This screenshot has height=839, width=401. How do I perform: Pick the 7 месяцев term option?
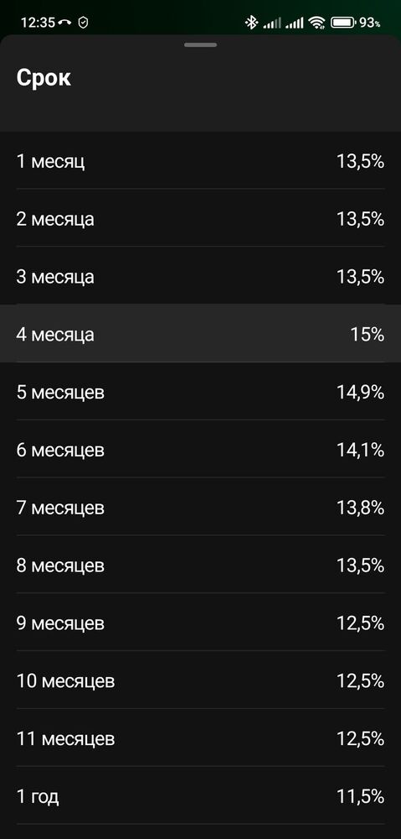(x=200, y=508)
